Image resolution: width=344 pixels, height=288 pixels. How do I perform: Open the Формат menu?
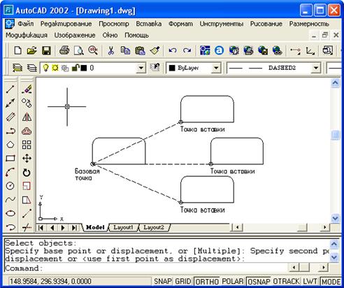click(x=180, y=24)
